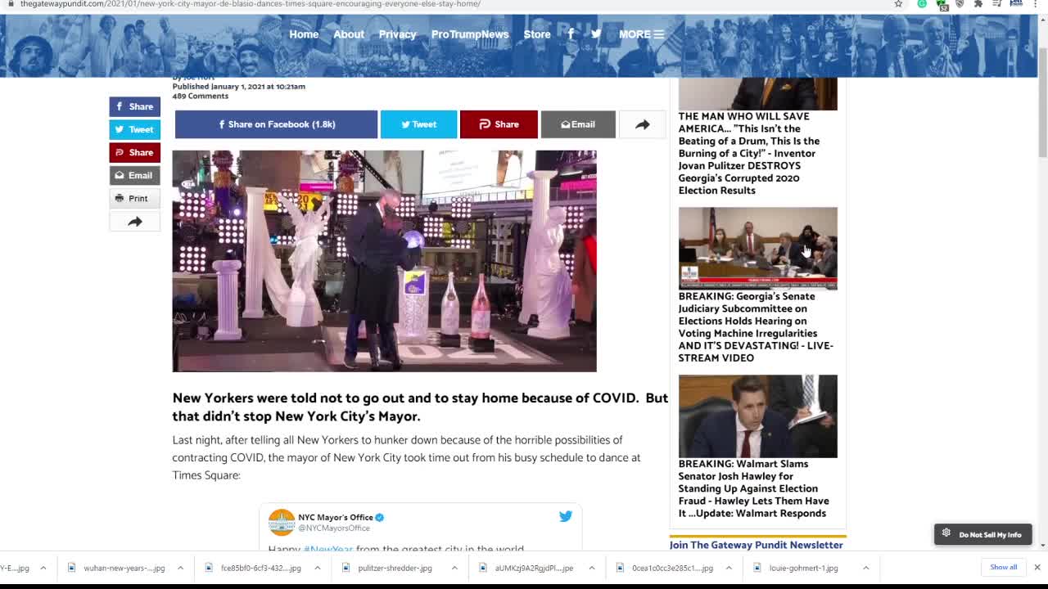Click the gray Email button above article
Screen dimensions: 1048x589
(577, 124)
